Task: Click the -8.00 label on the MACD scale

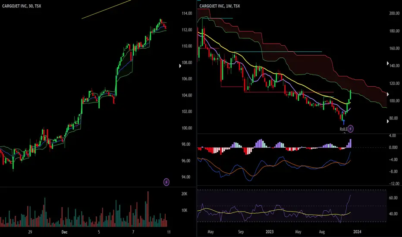Action: tap(393, 172)
